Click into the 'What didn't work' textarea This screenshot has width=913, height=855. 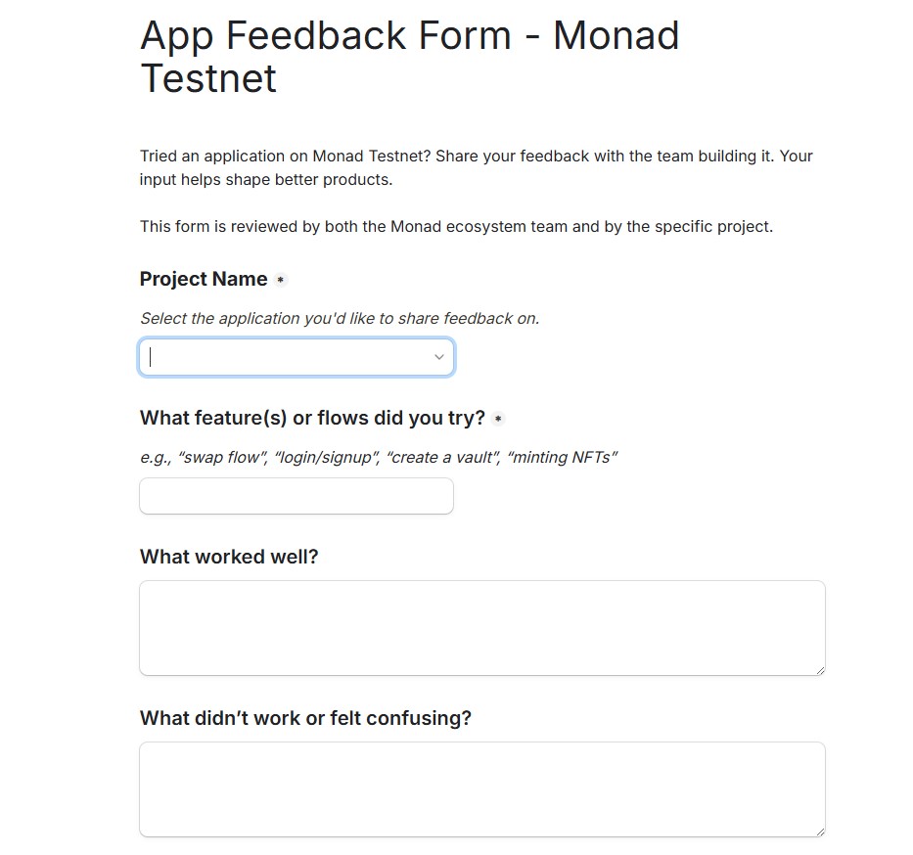coord(481,788)
